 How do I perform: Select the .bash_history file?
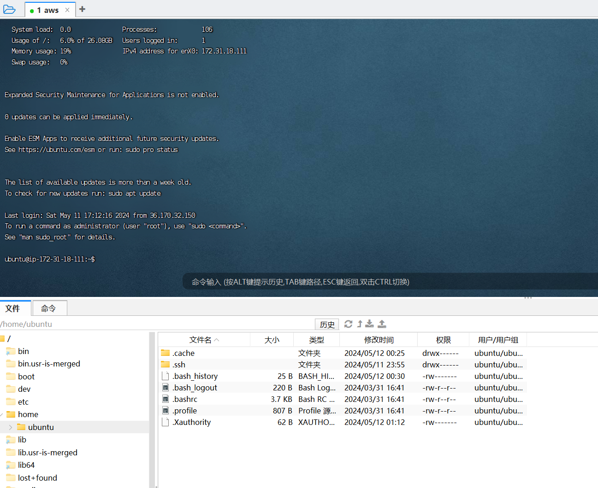coord(342,376)
